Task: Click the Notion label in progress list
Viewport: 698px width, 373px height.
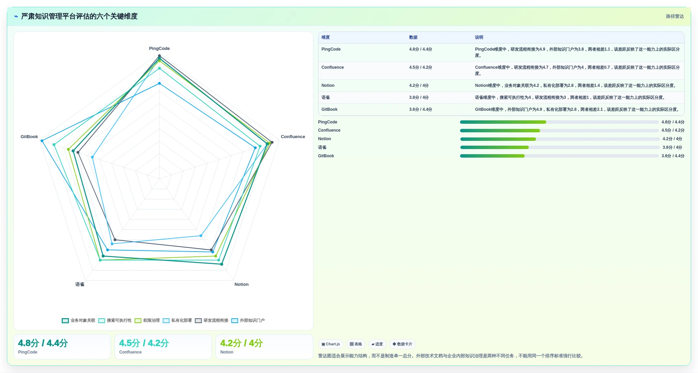Action: (x=324, y=139)
